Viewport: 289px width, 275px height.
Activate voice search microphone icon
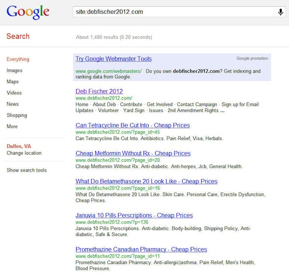pos(280,12)
